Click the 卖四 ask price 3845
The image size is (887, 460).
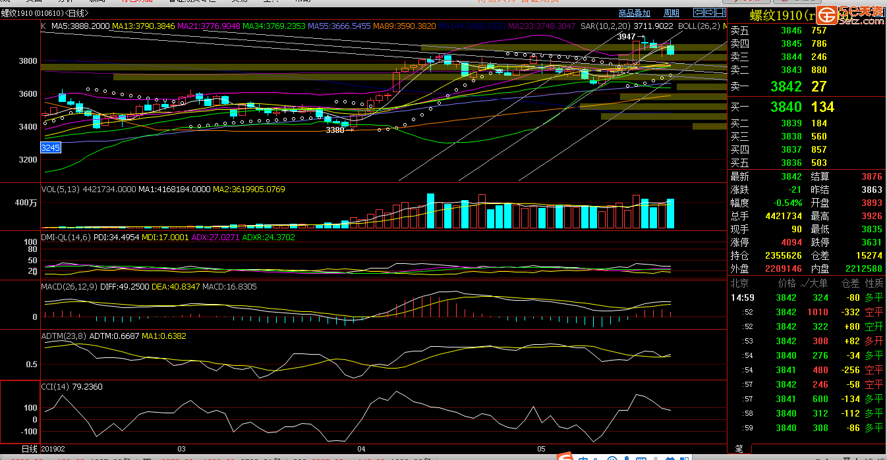coord(791,43)
